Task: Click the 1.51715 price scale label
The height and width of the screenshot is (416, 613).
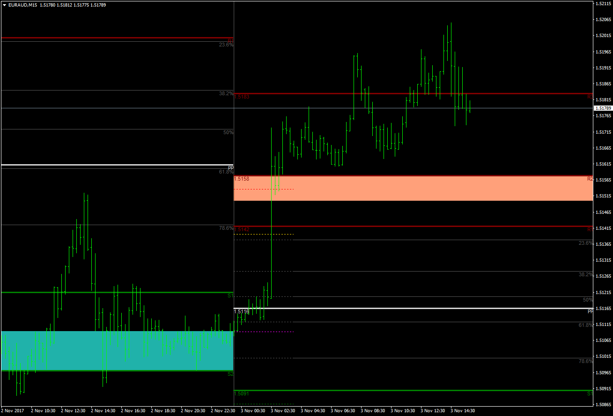Action: coord(603,132)
